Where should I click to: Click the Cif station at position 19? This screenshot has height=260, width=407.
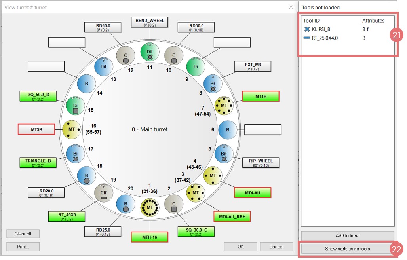point(103,193)
